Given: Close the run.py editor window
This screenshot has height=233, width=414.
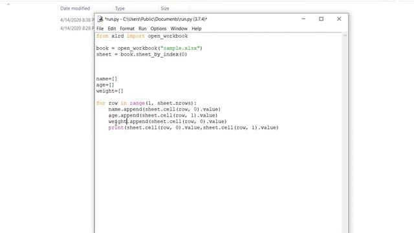Looking at the screenshot, I should pyautogui.click(x=339, y=19).
